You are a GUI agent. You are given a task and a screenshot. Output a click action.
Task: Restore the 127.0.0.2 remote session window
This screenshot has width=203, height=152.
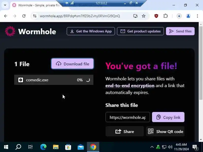(131, 3)
